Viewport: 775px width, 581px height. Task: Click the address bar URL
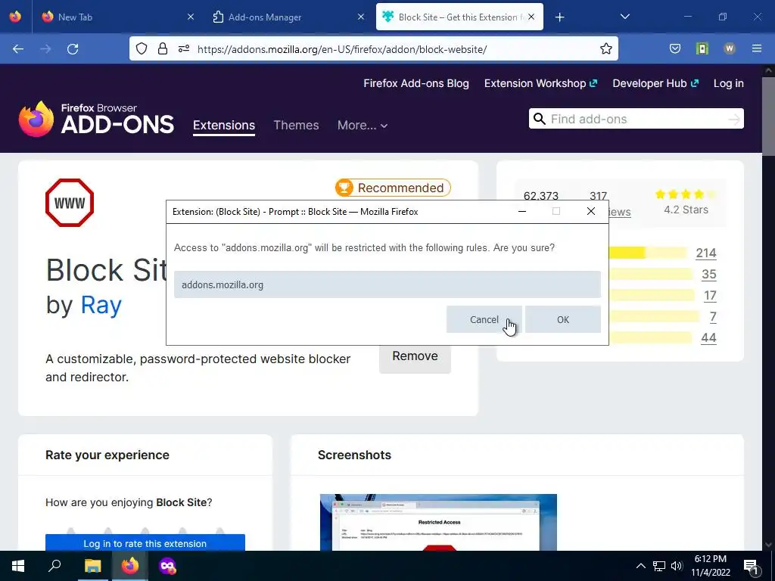pyautogui.click(x=342, y=49)
